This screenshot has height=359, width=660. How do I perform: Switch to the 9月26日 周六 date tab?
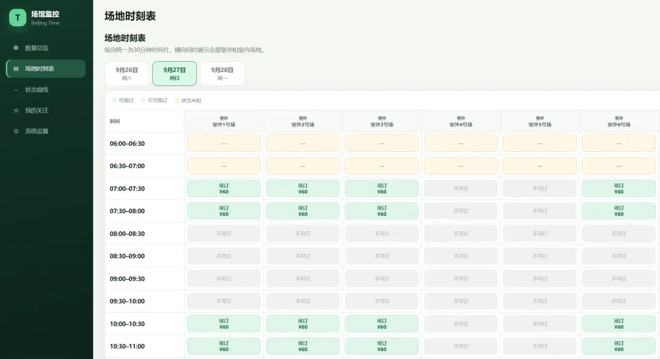(x=127, y=73)
